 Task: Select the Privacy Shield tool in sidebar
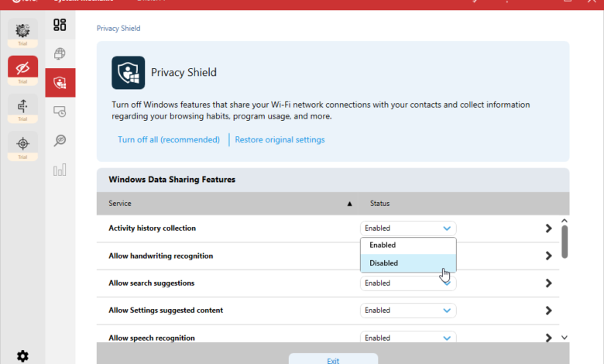click(x=60, y=82)
